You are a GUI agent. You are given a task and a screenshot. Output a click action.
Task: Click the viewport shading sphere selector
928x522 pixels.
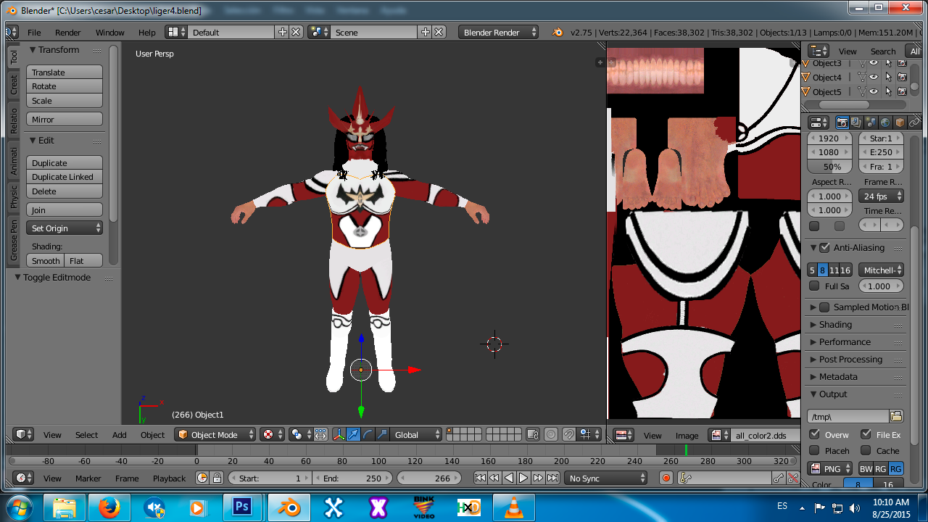click(x=273, y=435)
